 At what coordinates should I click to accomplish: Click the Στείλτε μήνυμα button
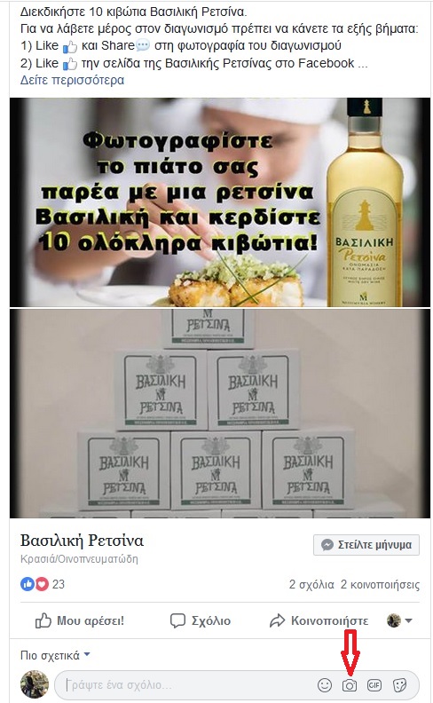tap(366, 545)
